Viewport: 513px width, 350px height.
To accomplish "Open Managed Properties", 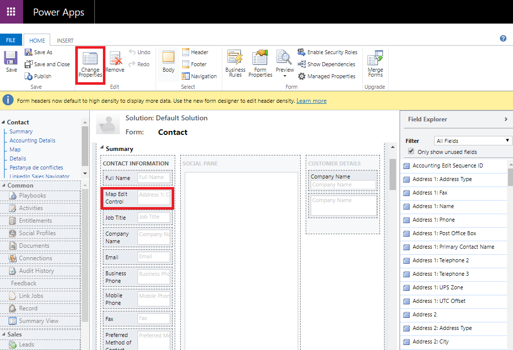I will pos(327,77).
